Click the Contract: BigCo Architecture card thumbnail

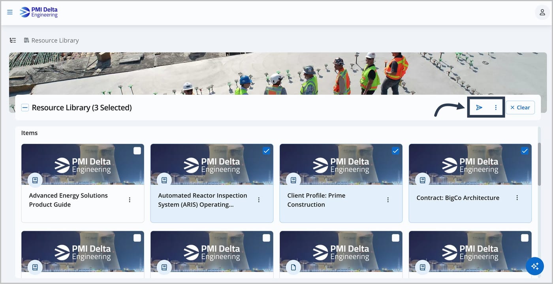coord(470,164)
